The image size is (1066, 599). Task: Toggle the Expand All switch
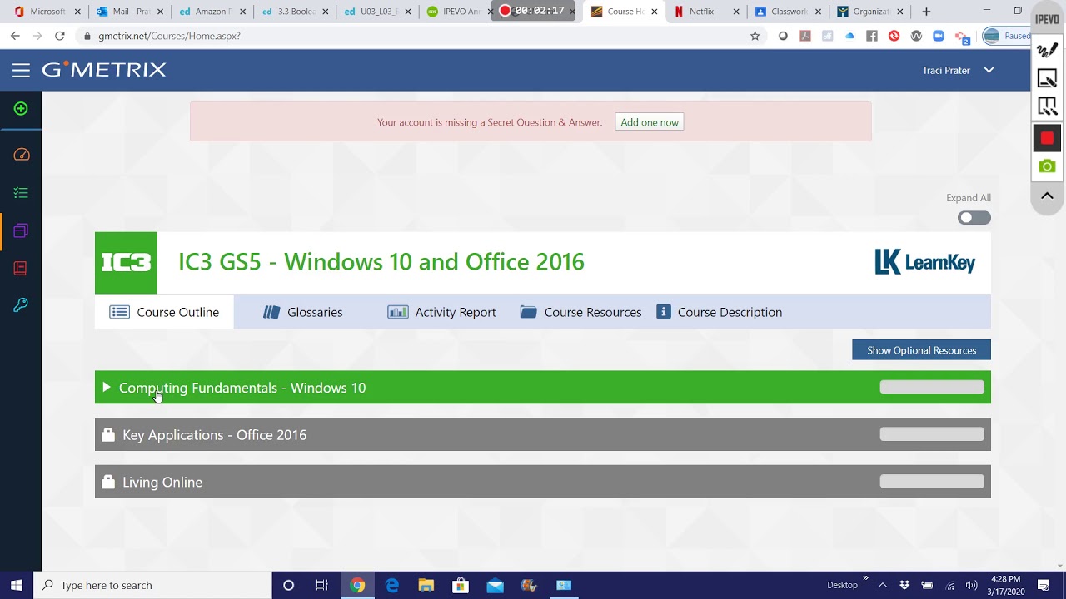click(x=974, y=218)
